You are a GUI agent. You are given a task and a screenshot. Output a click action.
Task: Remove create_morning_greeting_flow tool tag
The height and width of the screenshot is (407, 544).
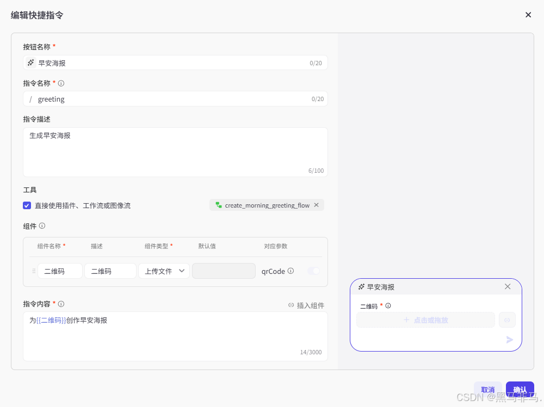click(x=317, y=205)
